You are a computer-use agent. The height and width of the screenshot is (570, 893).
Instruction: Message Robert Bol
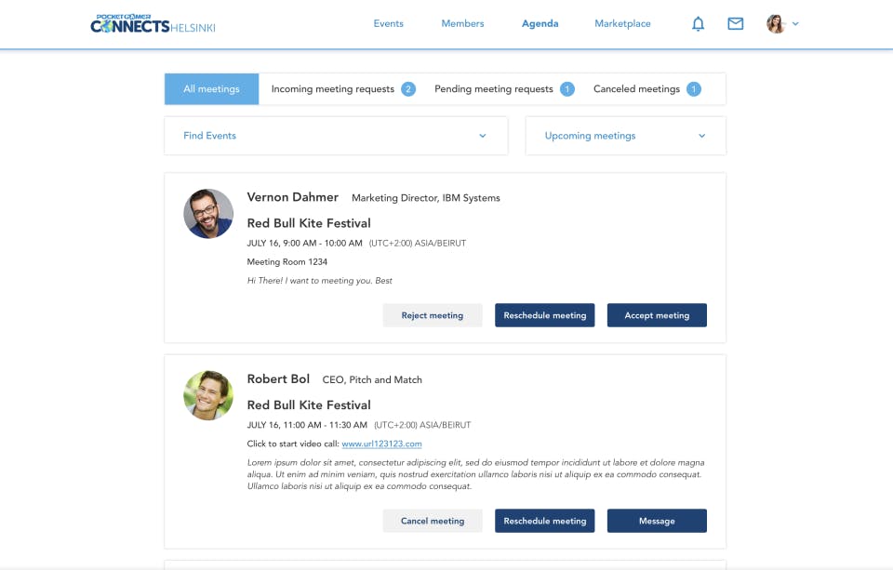tap(657, 521)
